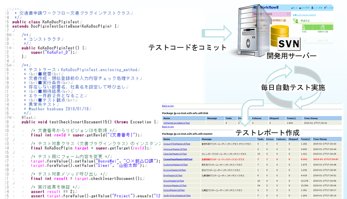Click the red timestamp 2019-01-17T17:34:47
Image resolution: width=347 pixels, height=199 pixels.
point(326,159)
